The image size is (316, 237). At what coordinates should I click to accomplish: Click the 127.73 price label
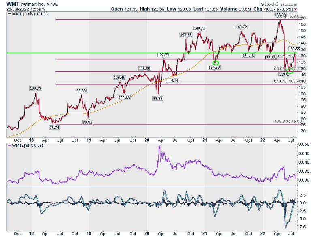tap(163, 55)
